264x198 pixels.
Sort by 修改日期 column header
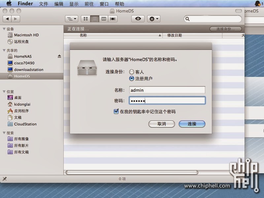(x=192, y=35)
